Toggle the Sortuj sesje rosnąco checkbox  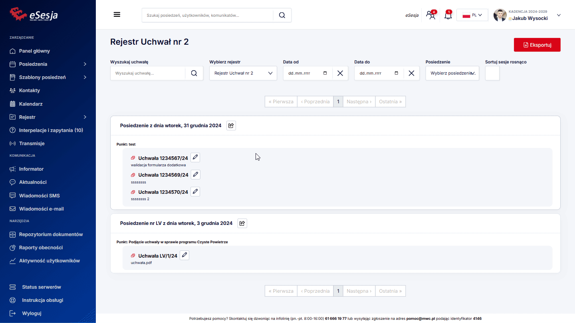pos(492,73)
